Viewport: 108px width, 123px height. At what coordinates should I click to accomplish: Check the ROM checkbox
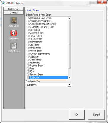[x=28, y=72]
